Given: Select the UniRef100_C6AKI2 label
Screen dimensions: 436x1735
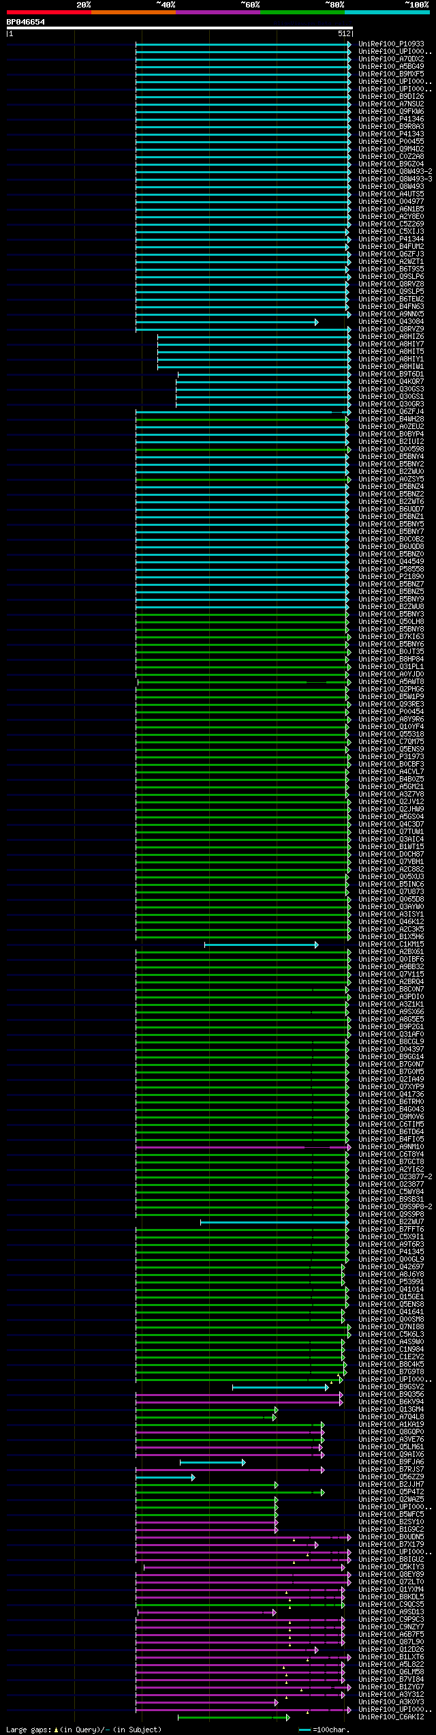Looking at the screenshot, I should click(391, 1718).
